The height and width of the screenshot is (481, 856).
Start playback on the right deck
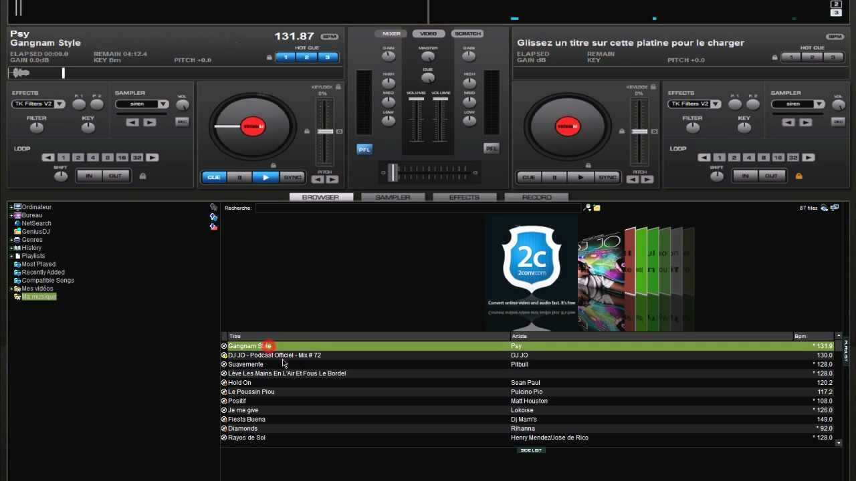580,177
